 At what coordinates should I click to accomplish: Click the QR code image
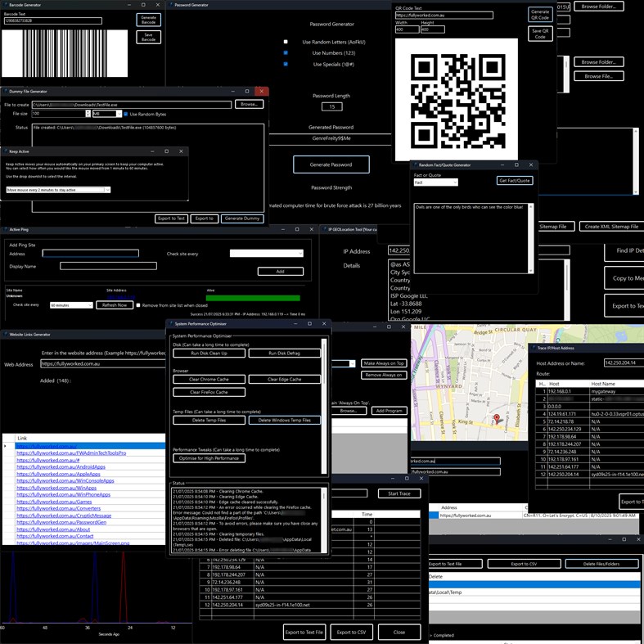click(457, 100)
